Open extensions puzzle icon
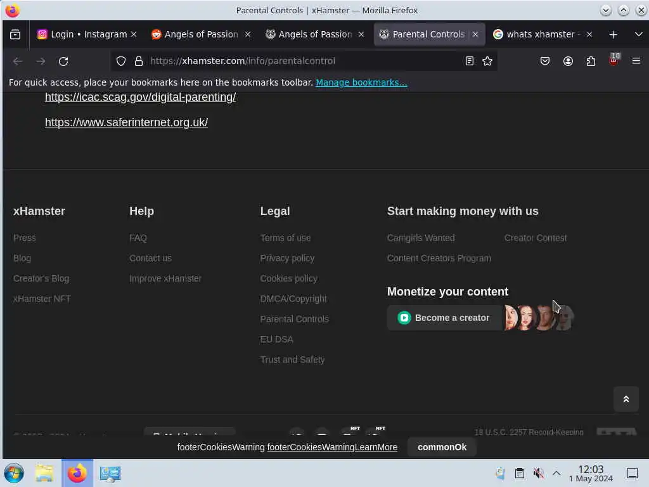Viewport: 649px width, 487px height. pos(591,62)
